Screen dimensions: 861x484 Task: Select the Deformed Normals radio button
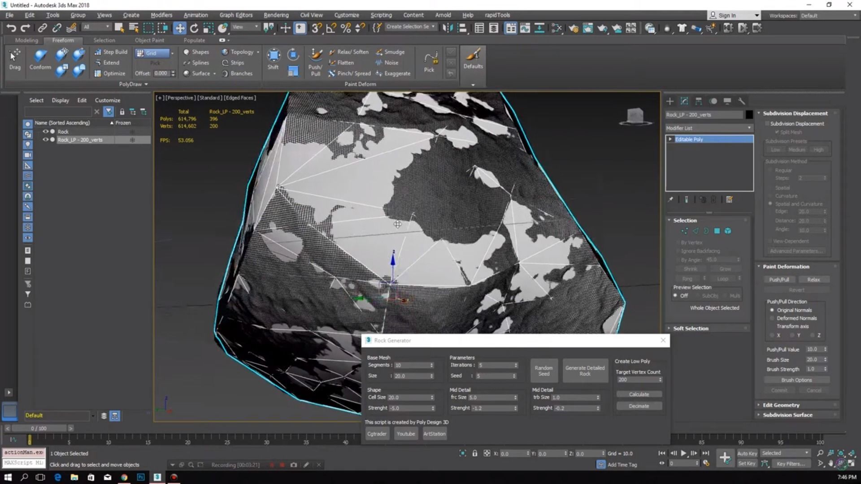click(x=772, y=318)
